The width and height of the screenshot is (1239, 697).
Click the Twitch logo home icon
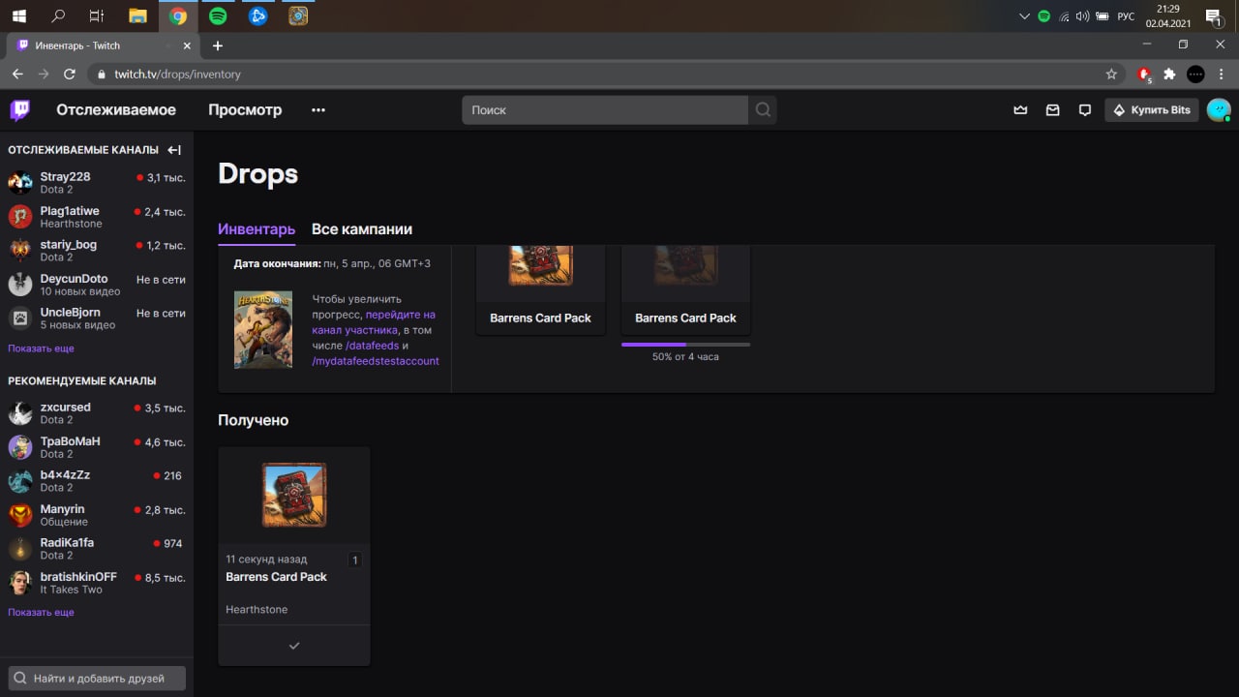[20, 109]
